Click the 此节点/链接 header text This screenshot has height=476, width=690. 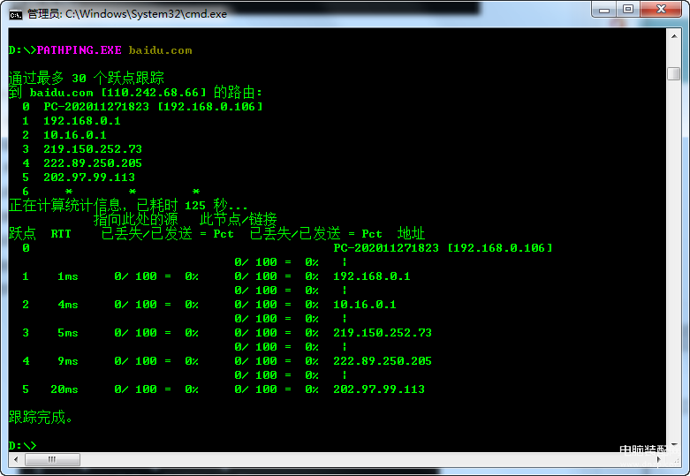[238, 219]
